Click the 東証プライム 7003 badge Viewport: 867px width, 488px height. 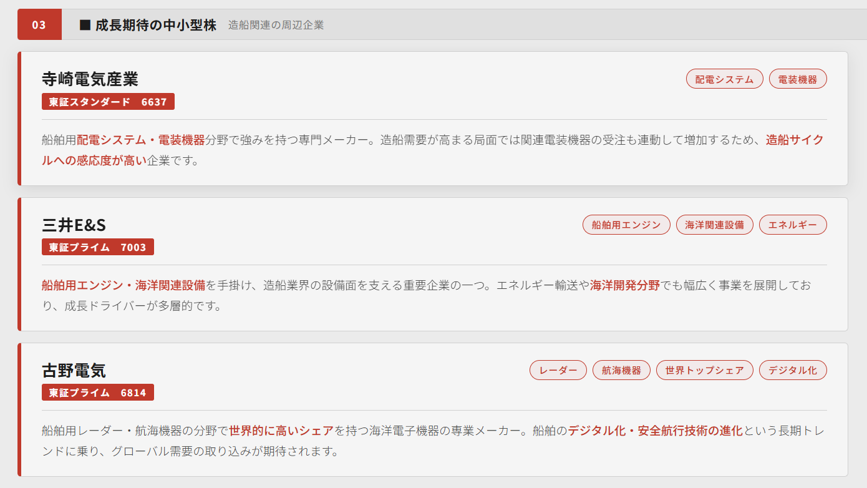97,247
